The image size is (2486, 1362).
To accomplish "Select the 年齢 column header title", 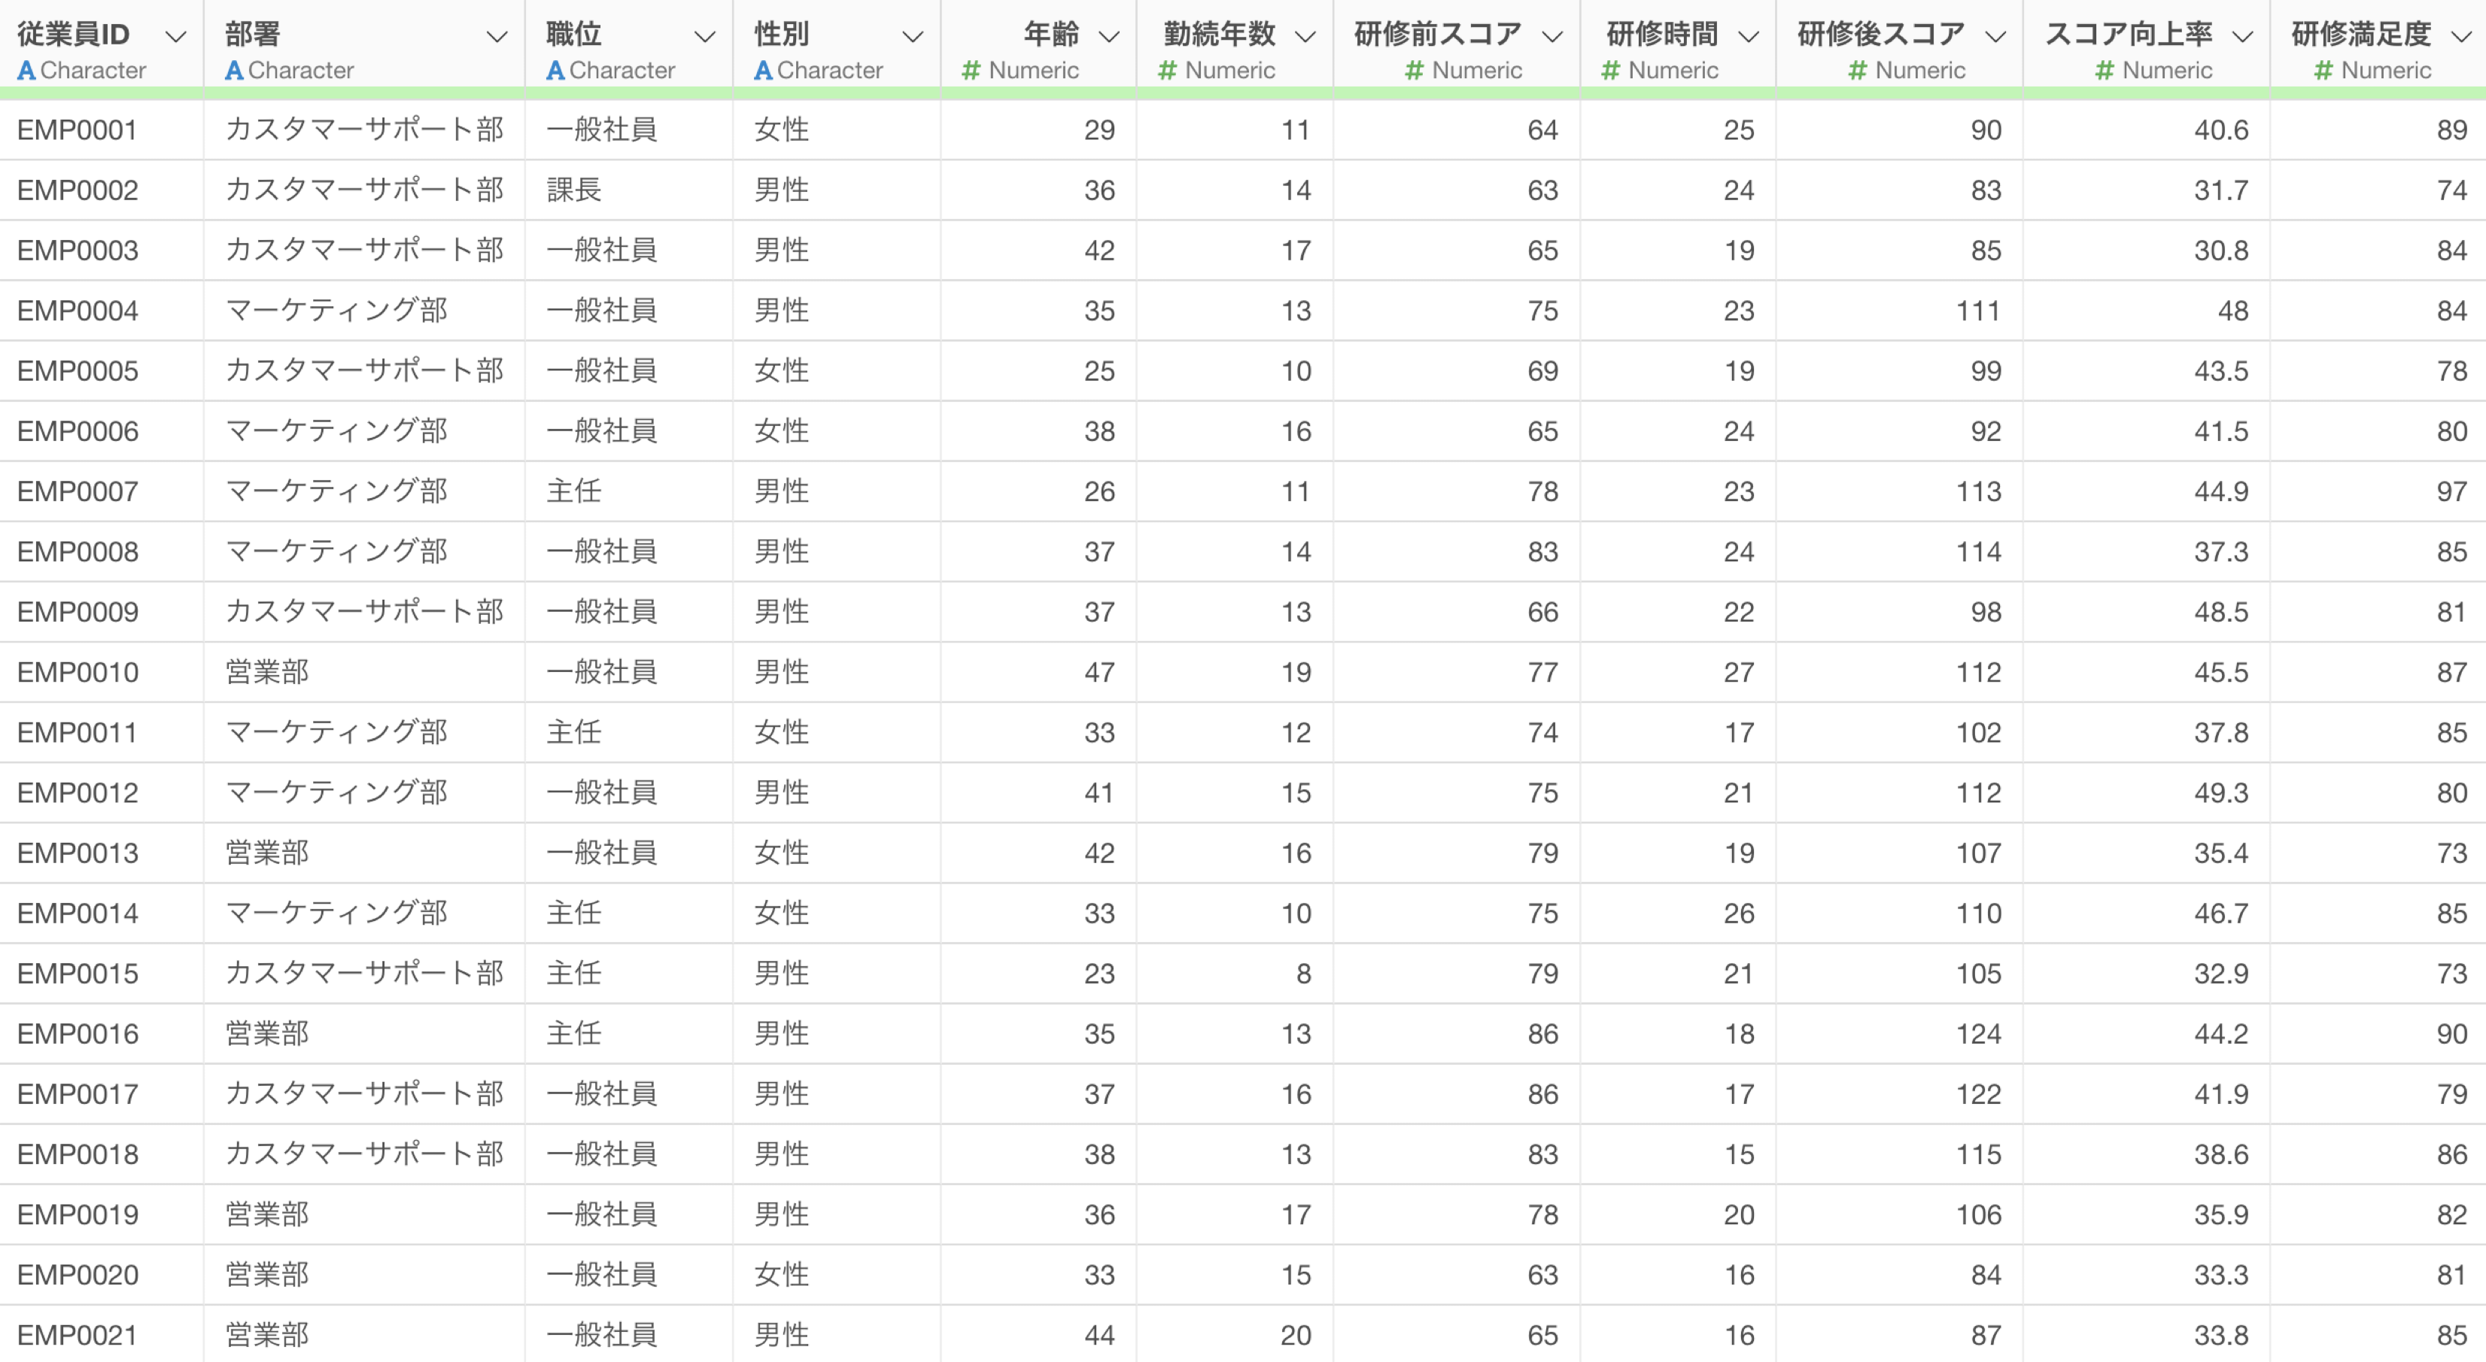I will (1051, 35).
